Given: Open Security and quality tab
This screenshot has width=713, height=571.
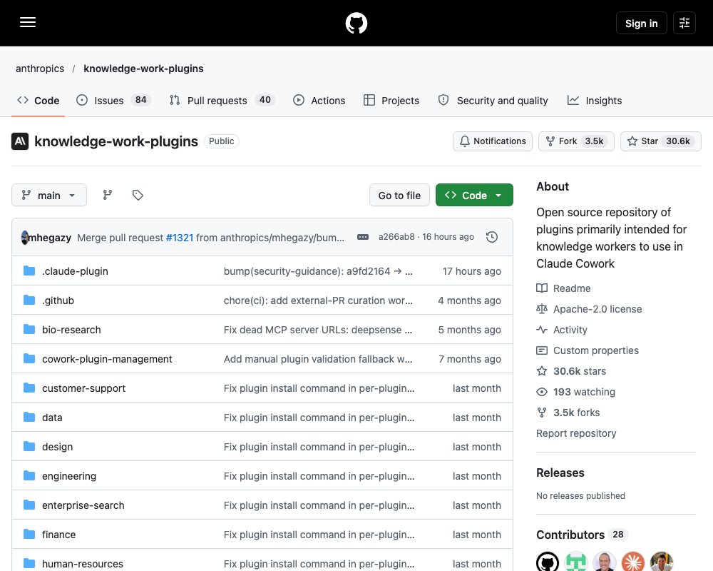Looking at the screenshot, I should coord(493,100).
